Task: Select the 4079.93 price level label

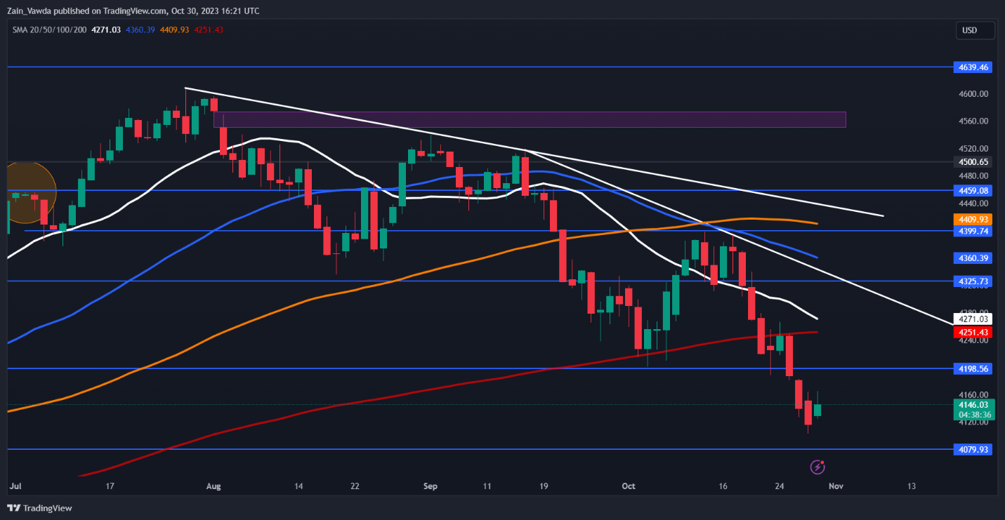Action: [973, 449]
